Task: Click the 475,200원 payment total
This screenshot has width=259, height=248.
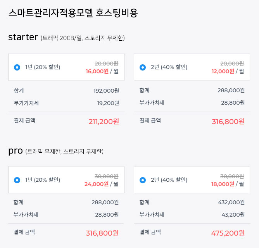Action: point(228,233)
